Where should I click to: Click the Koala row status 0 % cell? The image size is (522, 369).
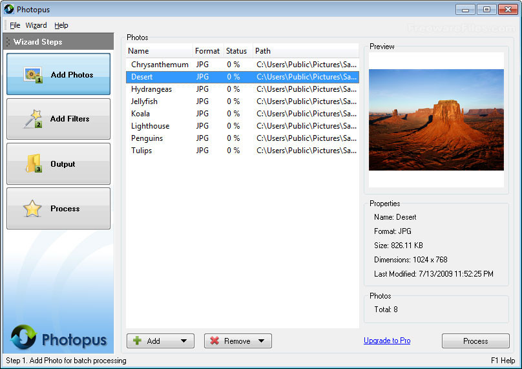tap(233, 114)
